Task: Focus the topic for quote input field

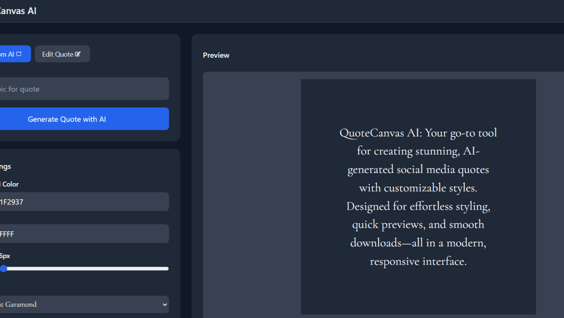Action: click(84, 88)
